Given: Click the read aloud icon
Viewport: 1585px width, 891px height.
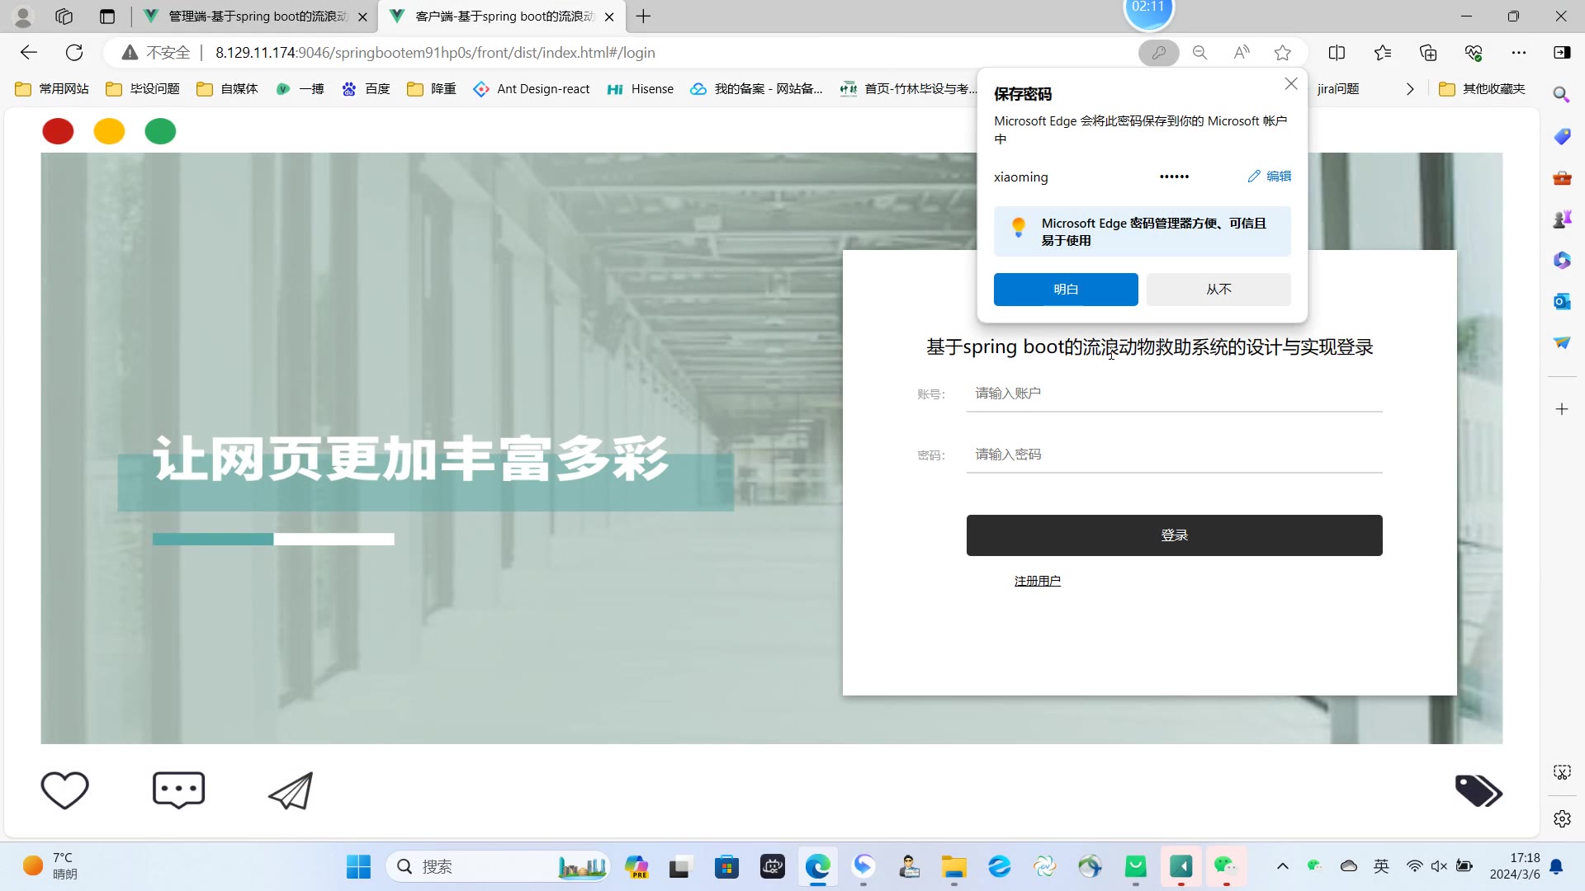Looking at the screenshot, I should 1242,53.
